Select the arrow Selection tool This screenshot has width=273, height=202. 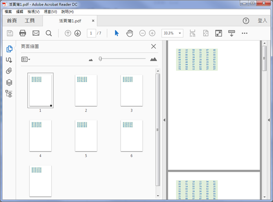tap(117, 33)
